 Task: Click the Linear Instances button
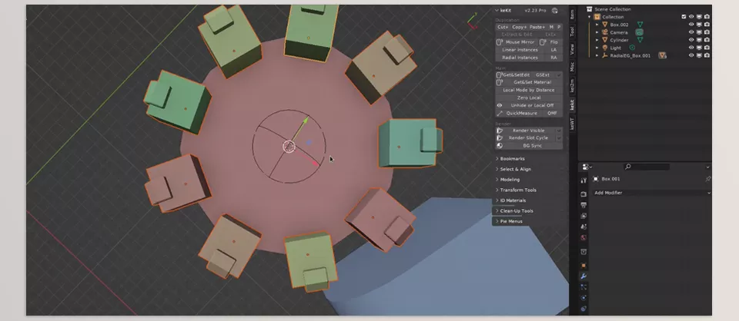(520, 50)
